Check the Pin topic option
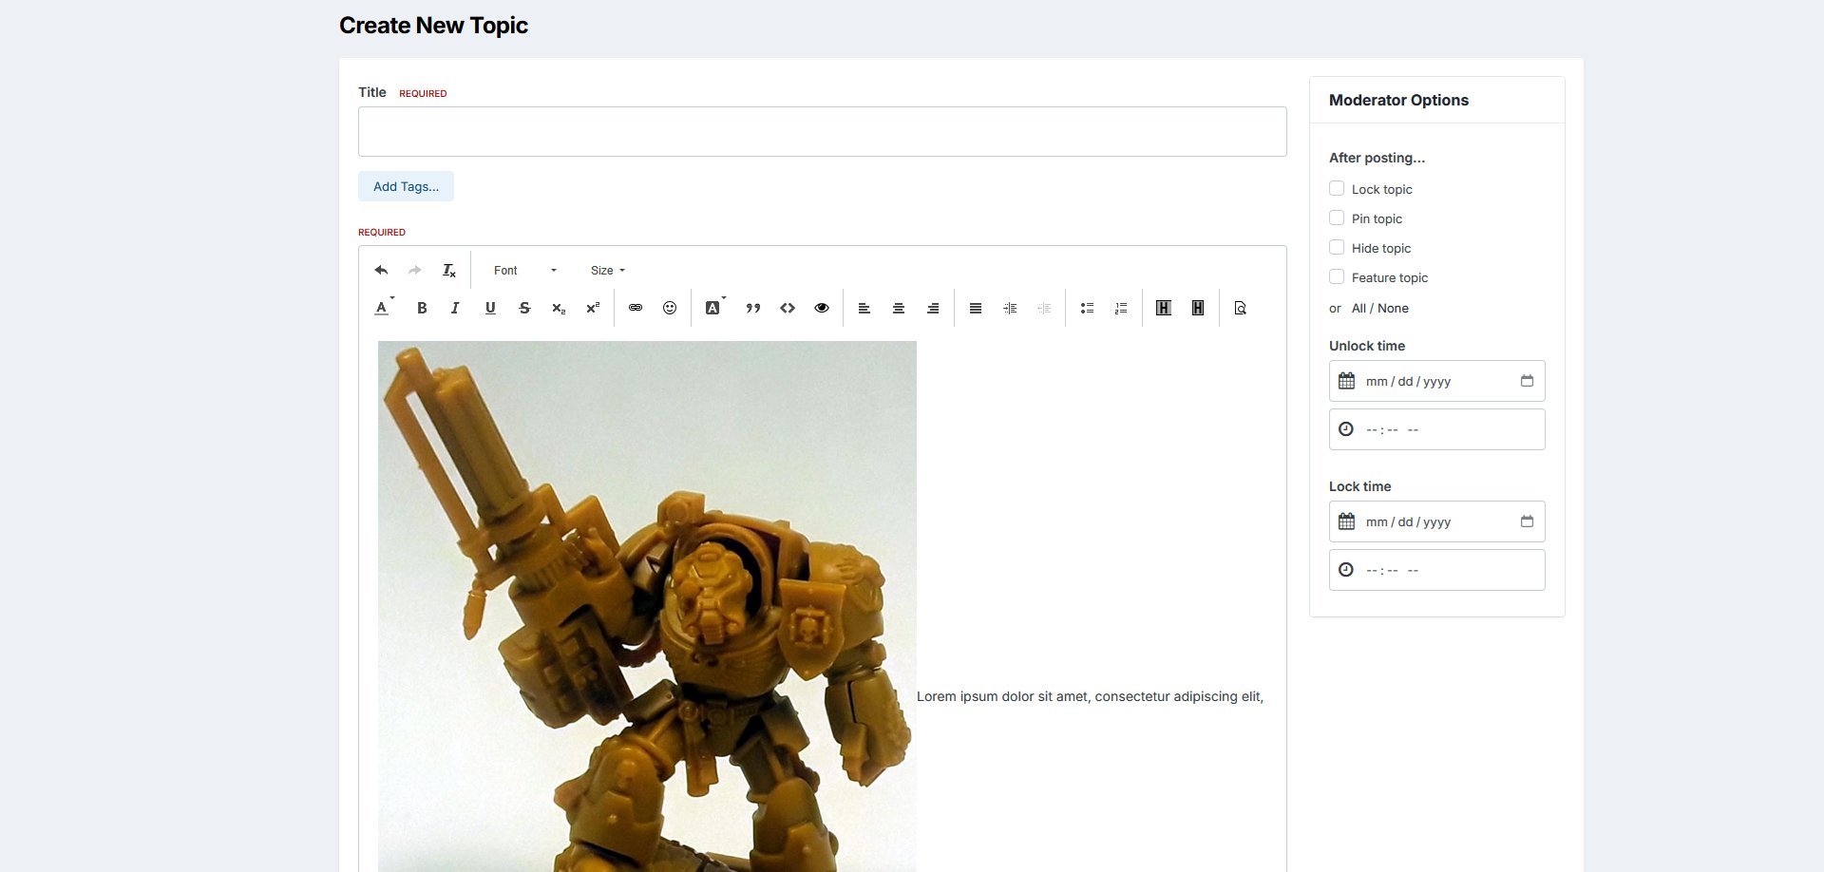 point(1337,218)
